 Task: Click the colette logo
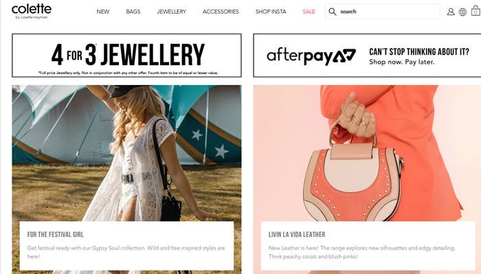click(x=32, y=12)
